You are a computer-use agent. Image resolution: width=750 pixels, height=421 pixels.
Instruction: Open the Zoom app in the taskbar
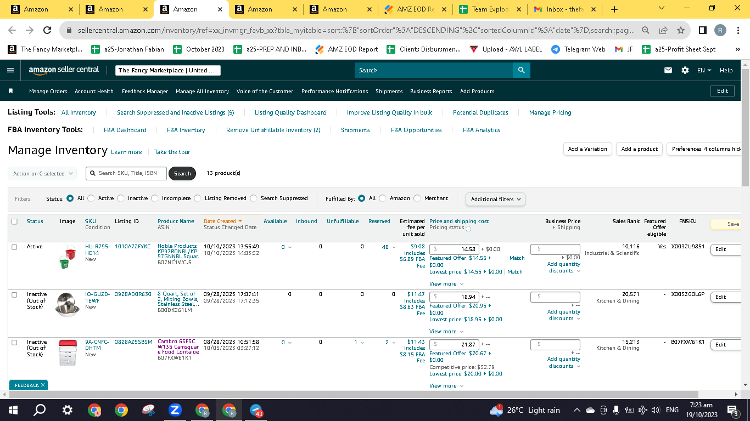(175, 410)
